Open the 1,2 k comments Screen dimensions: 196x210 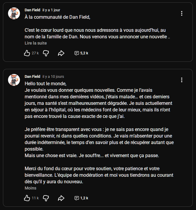[x=81, y=198]
